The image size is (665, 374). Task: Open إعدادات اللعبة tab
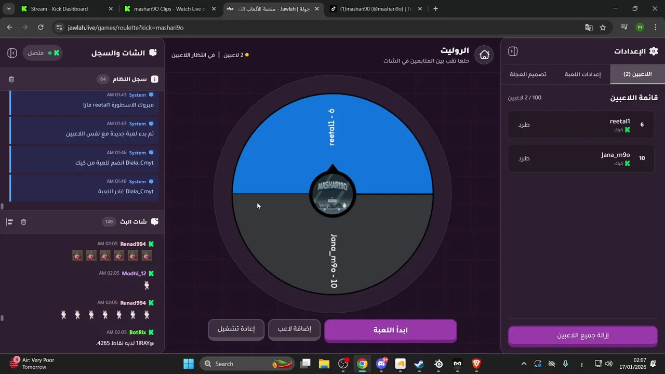582,74
